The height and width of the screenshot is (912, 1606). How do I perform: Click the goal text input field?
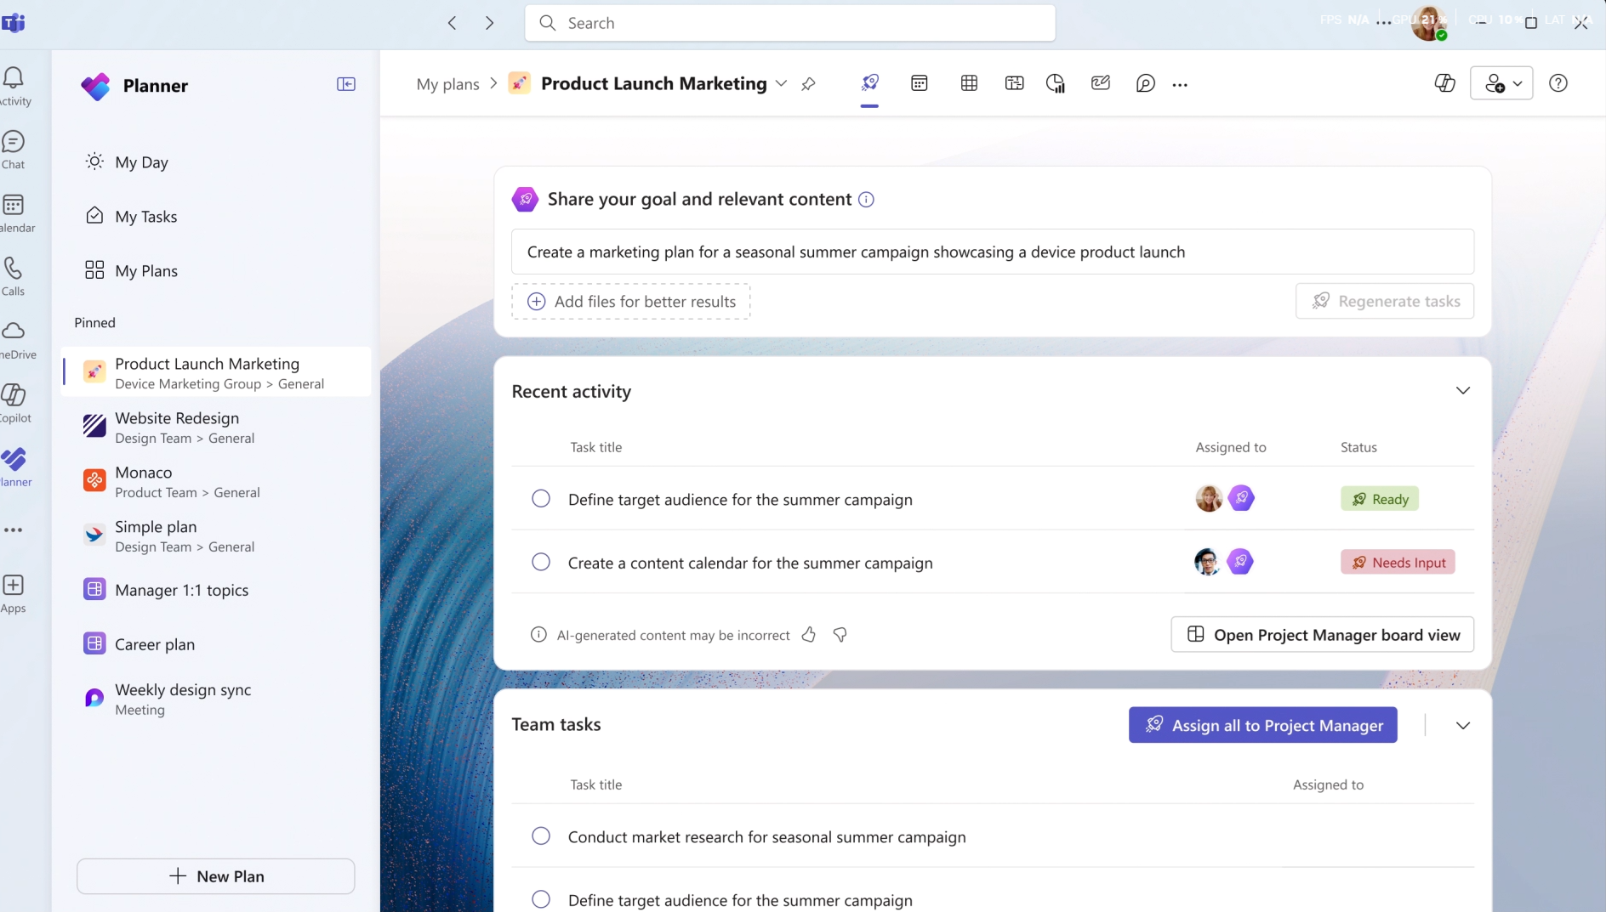(993, 252)
